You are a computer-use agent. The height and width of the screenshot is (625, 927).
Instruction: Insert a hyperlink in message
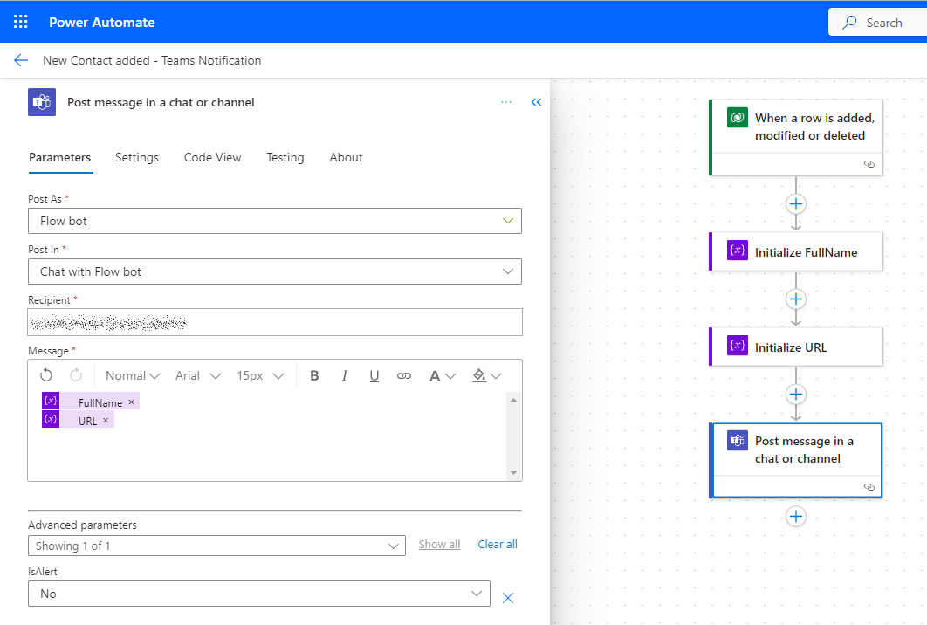tap(404, 376)
